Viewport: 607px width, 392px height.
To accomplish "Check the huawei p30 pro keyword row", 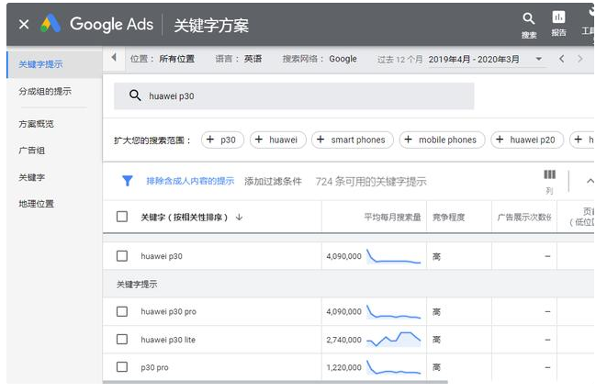I will 122,311.
